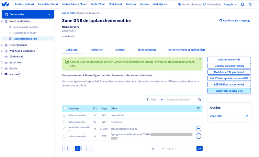Expand the Microsoft section
This screenshot has height=157, width=259.
point(2,74)
